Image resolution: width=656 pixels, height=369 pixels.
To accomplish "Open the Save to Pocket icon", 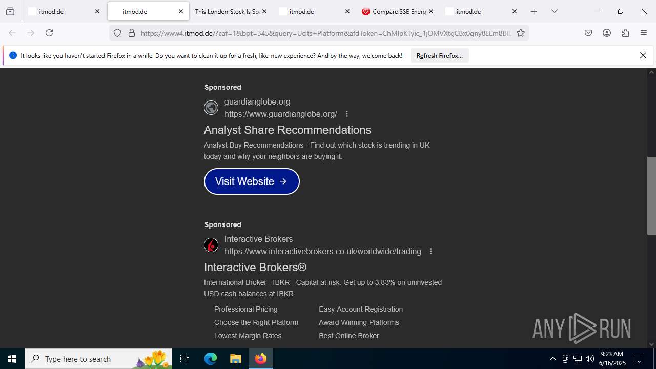I will pyautogui.click(x=588, y=33).
